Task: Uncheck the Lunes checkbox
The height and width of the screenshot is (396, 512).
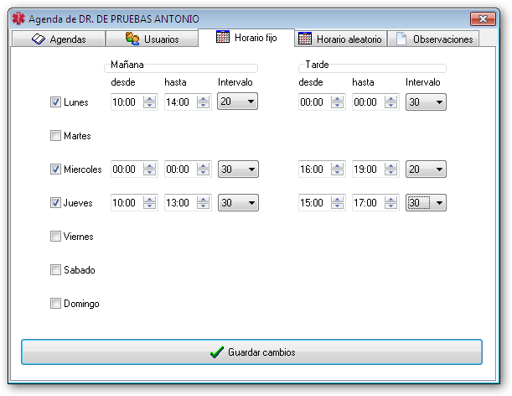Action: tap(56, 102)
